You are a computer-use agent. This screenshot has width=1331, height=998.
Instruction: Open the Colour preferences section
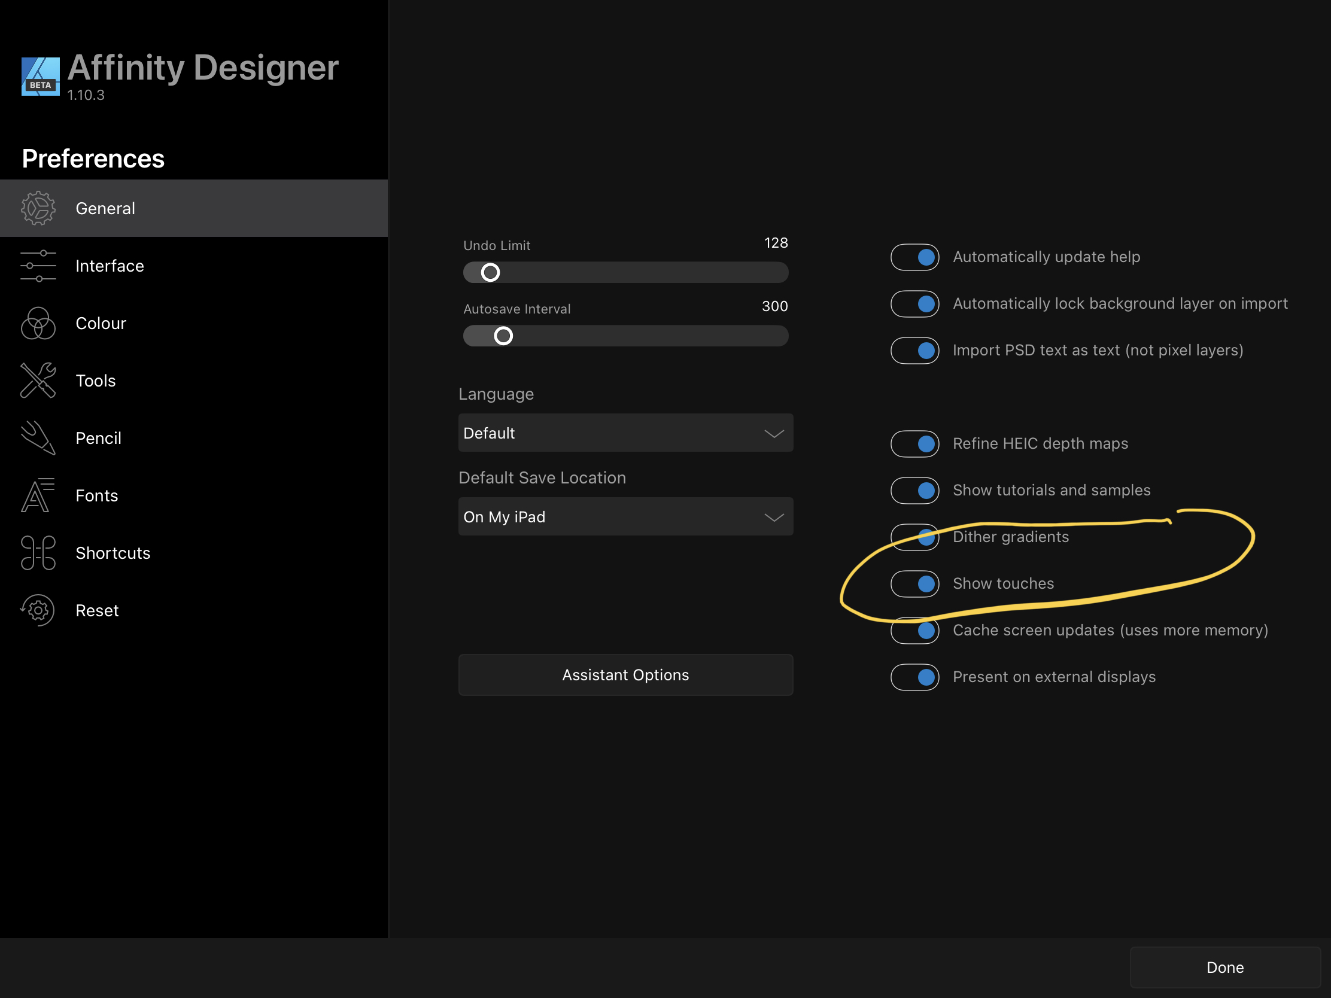(194, 323)
